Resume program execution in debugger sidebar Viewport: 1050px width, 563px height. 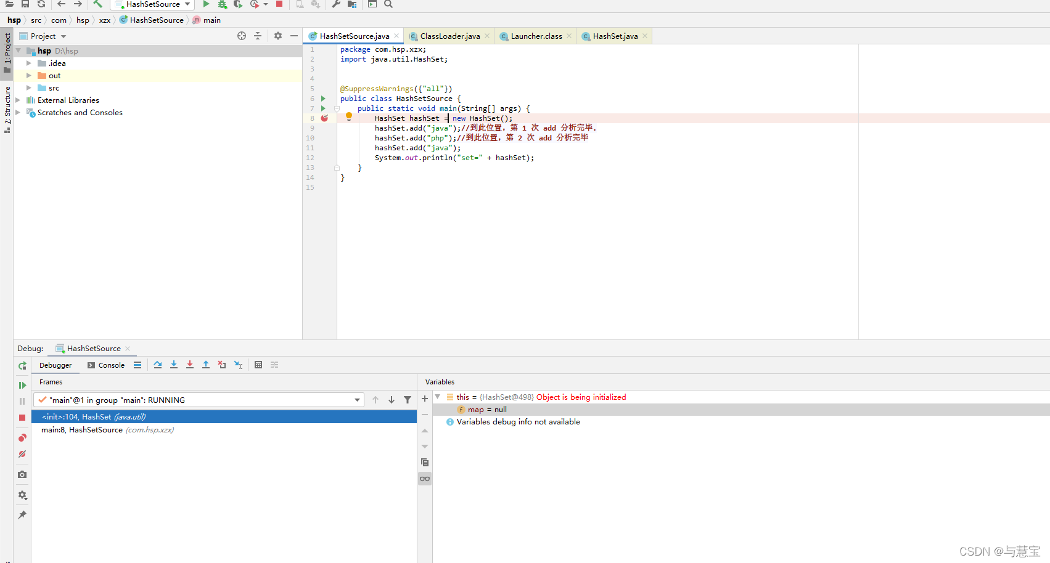click(x=22, y=385)
